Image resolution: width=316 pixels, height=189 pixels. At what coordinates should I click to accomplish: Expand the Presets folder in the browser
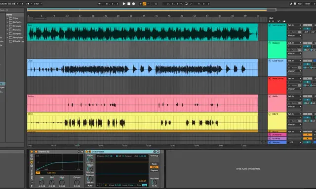(7, 30)
